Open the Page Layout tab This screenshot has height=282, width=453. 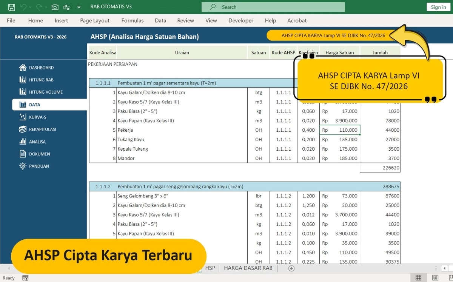(95, 20)
